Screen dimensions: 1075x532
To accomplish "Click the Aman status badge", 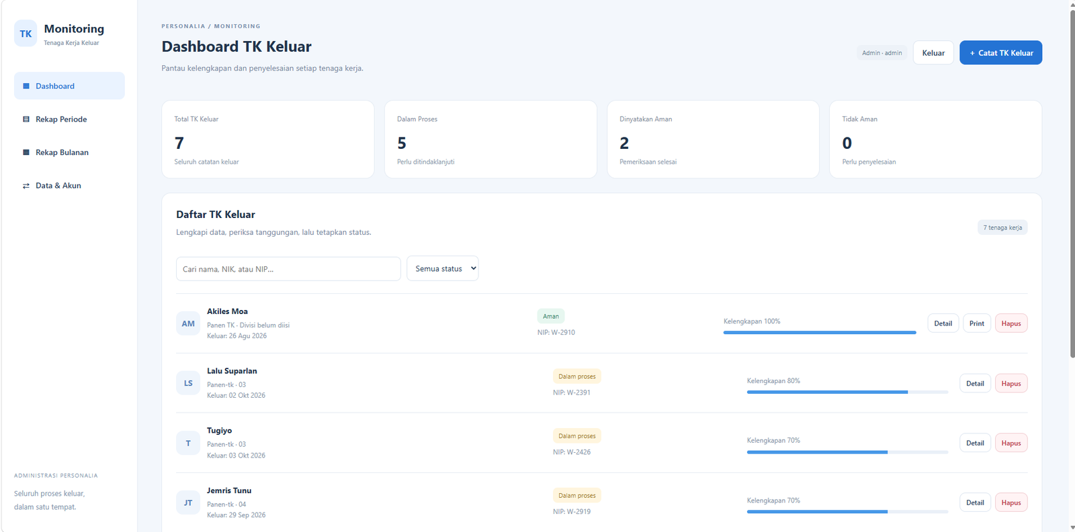I will coord(551,316).
